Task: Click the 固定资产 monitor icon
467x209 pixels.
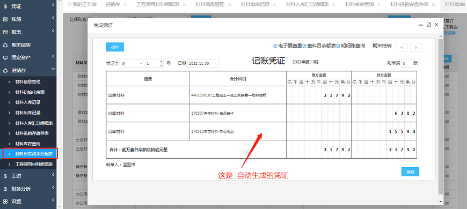Action: [5, 58]
